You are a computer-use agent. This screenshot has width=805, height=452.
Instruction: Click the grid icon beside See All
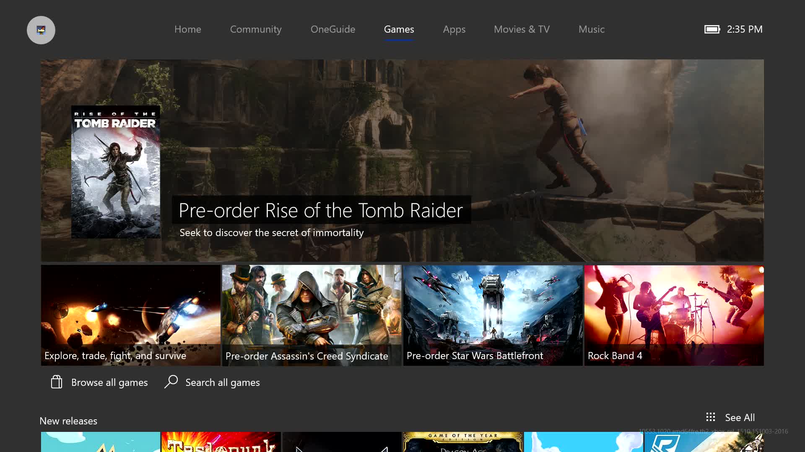[710, 417]
